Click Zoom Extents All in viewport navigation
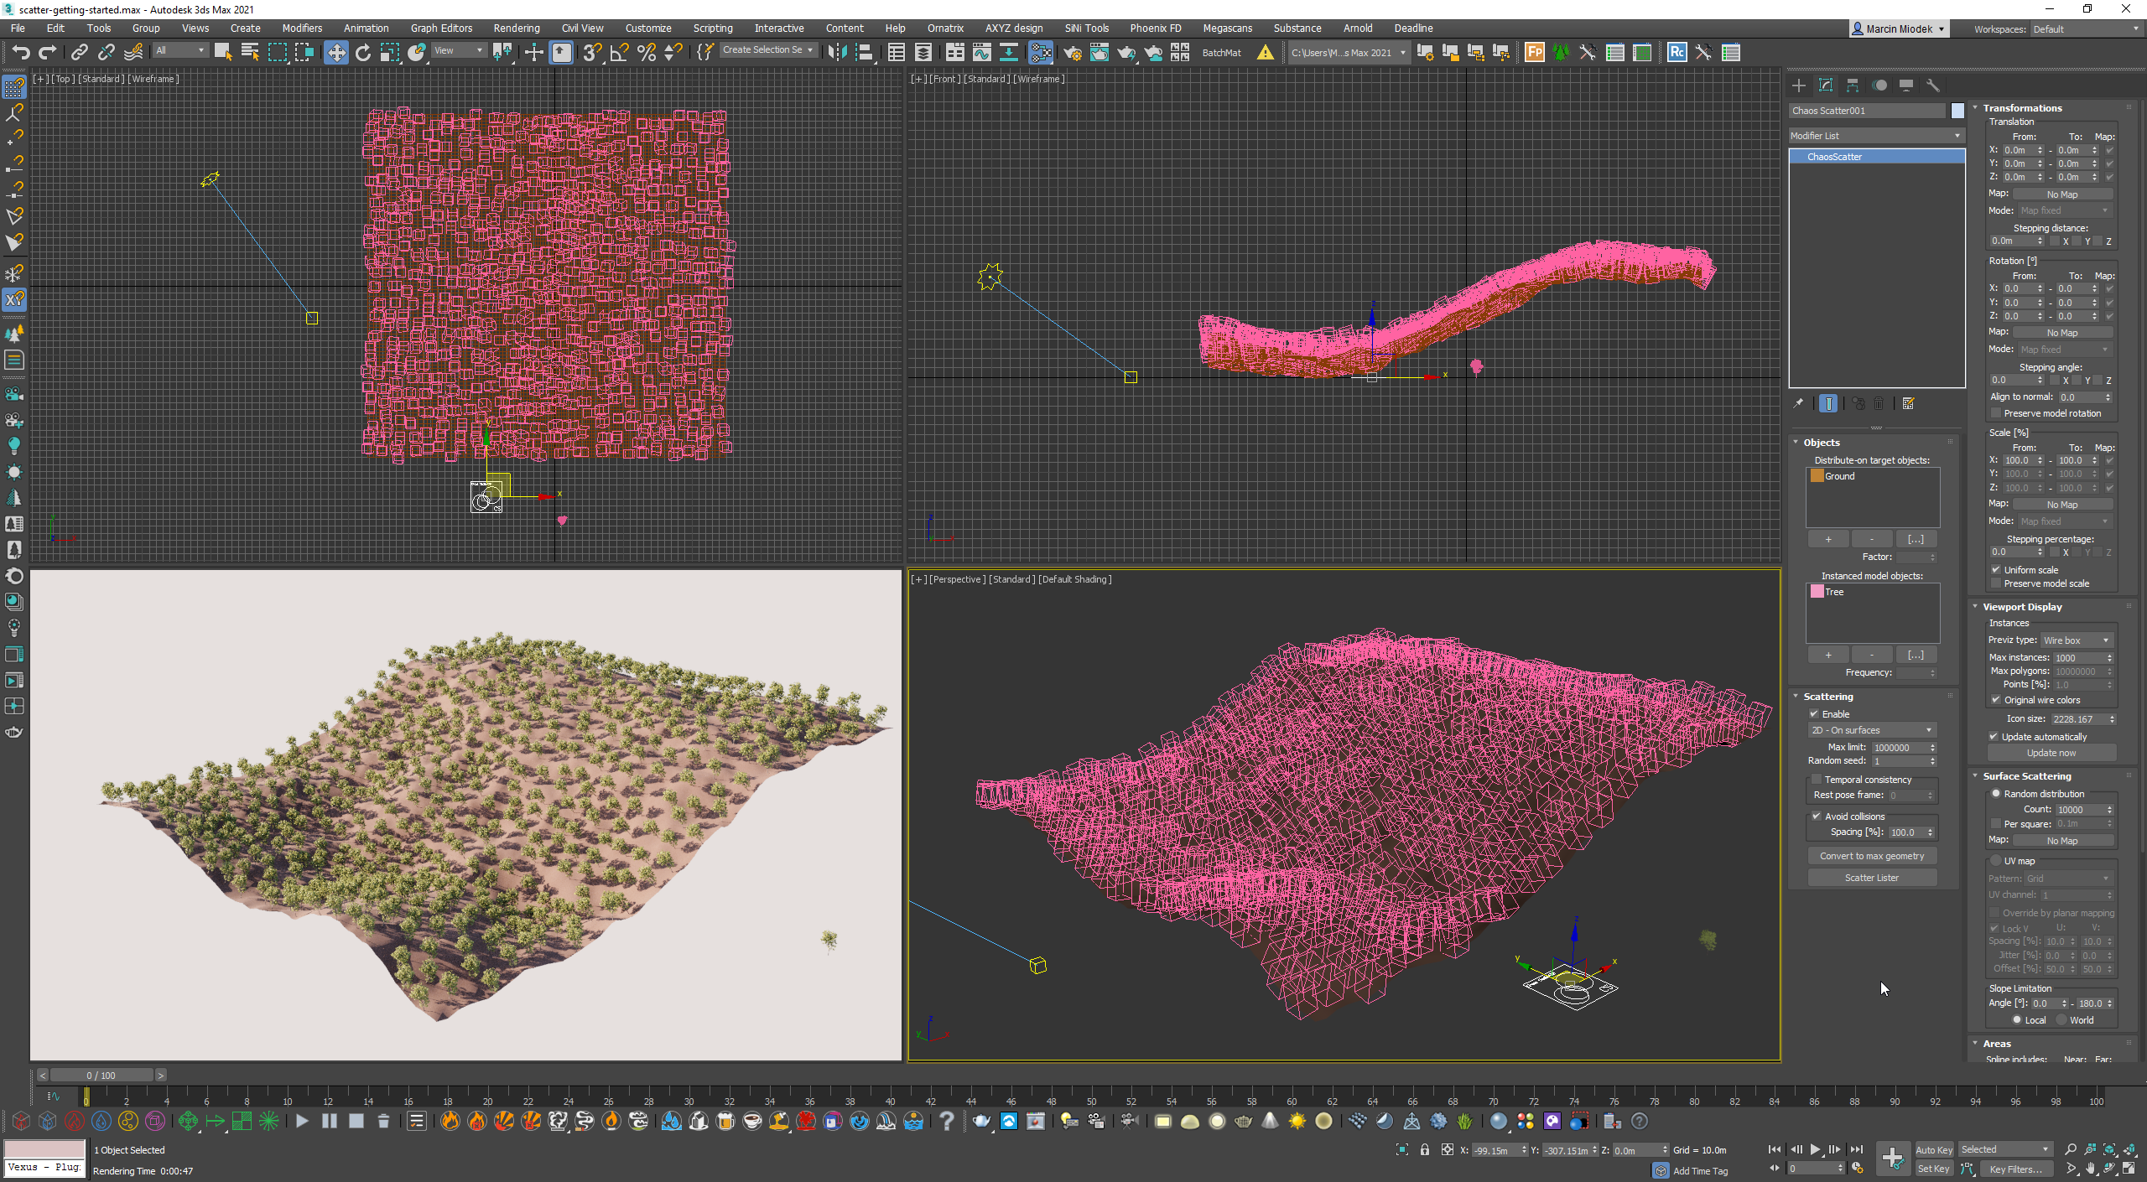 (x=2130, y=1149)
